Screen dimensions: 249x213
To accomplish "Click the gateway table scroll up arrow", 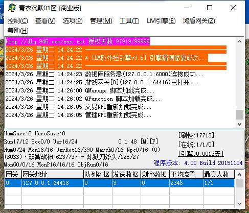I will 239,175.
